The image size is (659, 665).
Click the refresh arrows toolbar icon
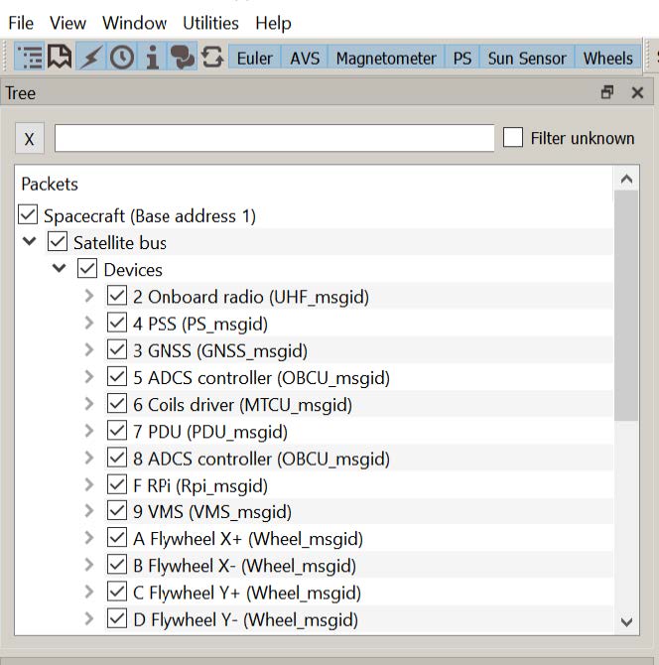[212, 58]
